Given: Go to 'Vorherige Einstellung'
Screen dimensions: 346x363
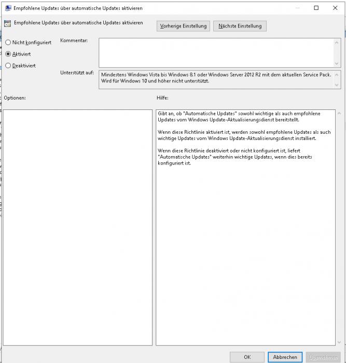Looking at the screenshot, I should [183, 26].
